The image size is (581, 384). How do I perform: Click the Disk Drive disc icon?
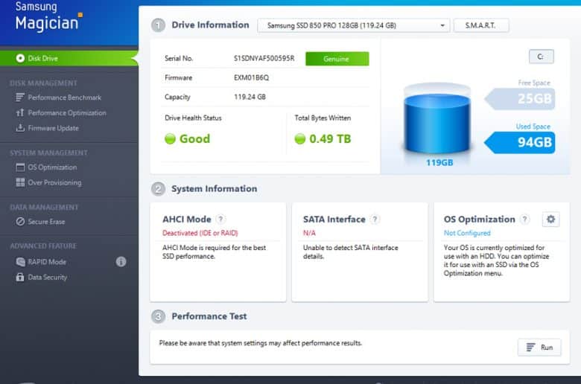pyautogui.click(x=20, y=59)
